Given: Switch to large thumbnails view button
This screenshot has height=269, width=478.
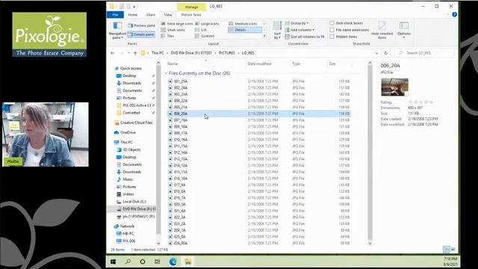Looking at the screenshot, I should coord(453,250).
